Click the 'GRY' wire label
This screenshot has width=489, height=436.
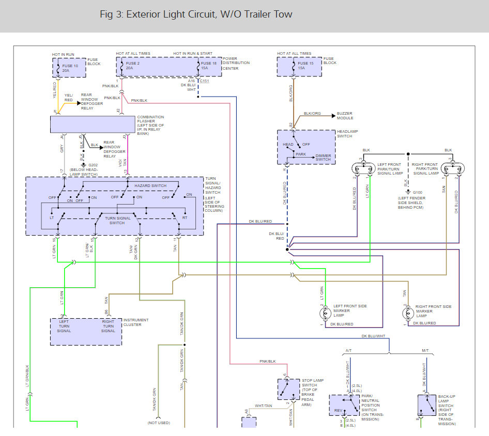(x=62, y=148)
